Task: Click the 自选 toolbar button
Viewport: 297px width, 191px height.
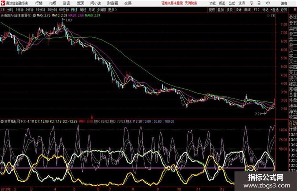Action: point(275,10)
